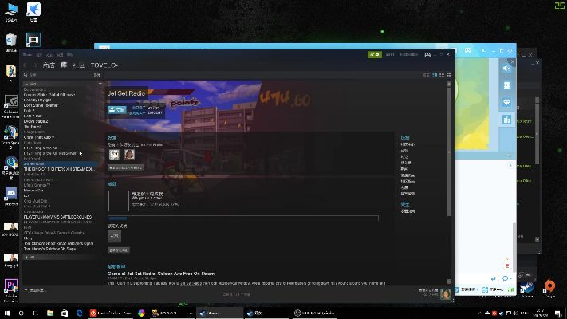Switch to the Steam taskbar button
The width and height of the screenshot is (567, 319).
219,313
